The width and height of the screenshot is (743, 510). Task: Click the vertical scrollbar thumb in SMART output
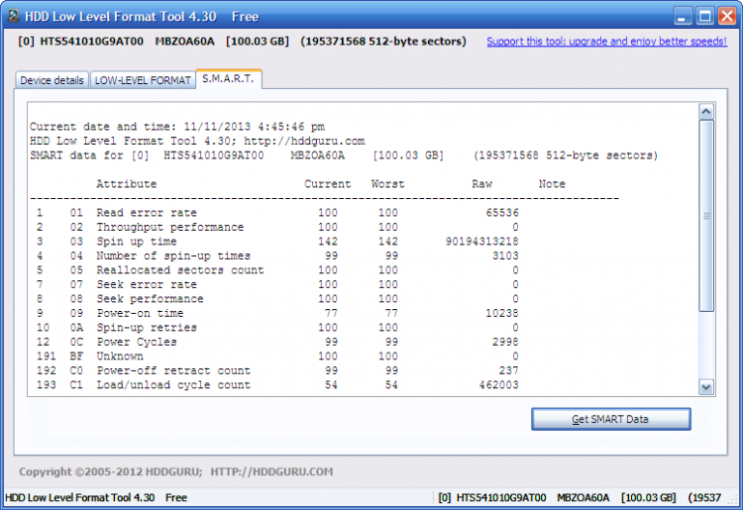click(x=706, y=216)
